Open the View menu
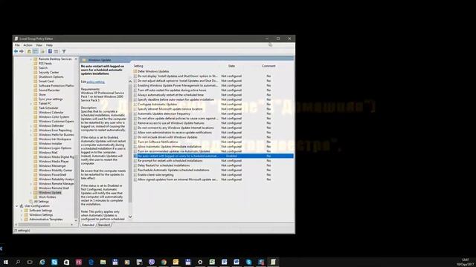The height and width of the screenshot is (267, 476). [x=39, y=45]
